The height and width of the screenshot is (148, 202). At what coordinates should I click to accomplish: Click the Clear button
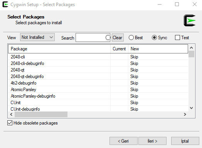(x=118, y=38)
